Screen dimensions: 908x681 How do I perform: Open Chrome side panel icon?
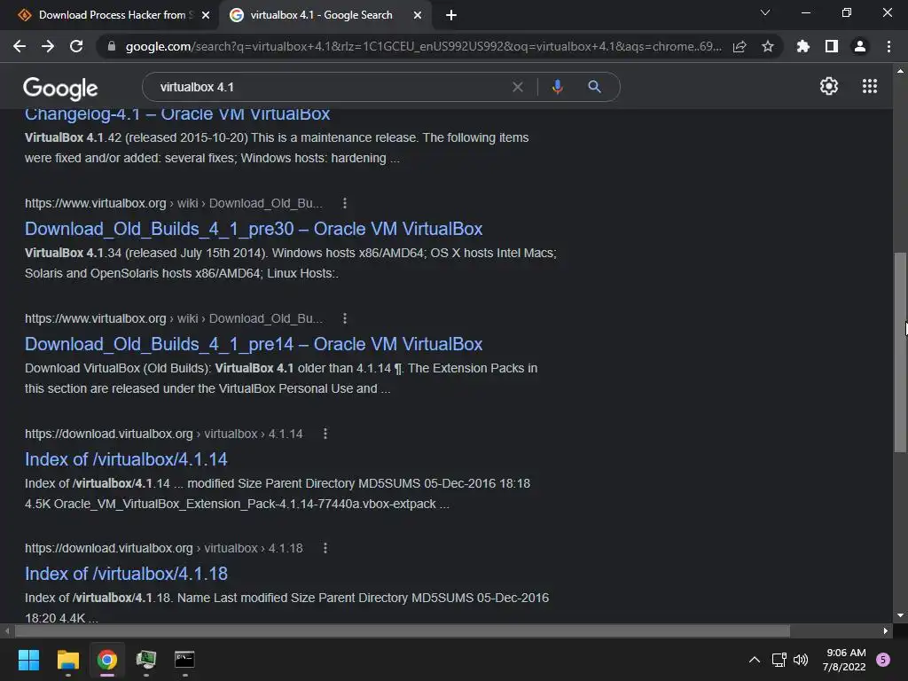pos(832,46)
